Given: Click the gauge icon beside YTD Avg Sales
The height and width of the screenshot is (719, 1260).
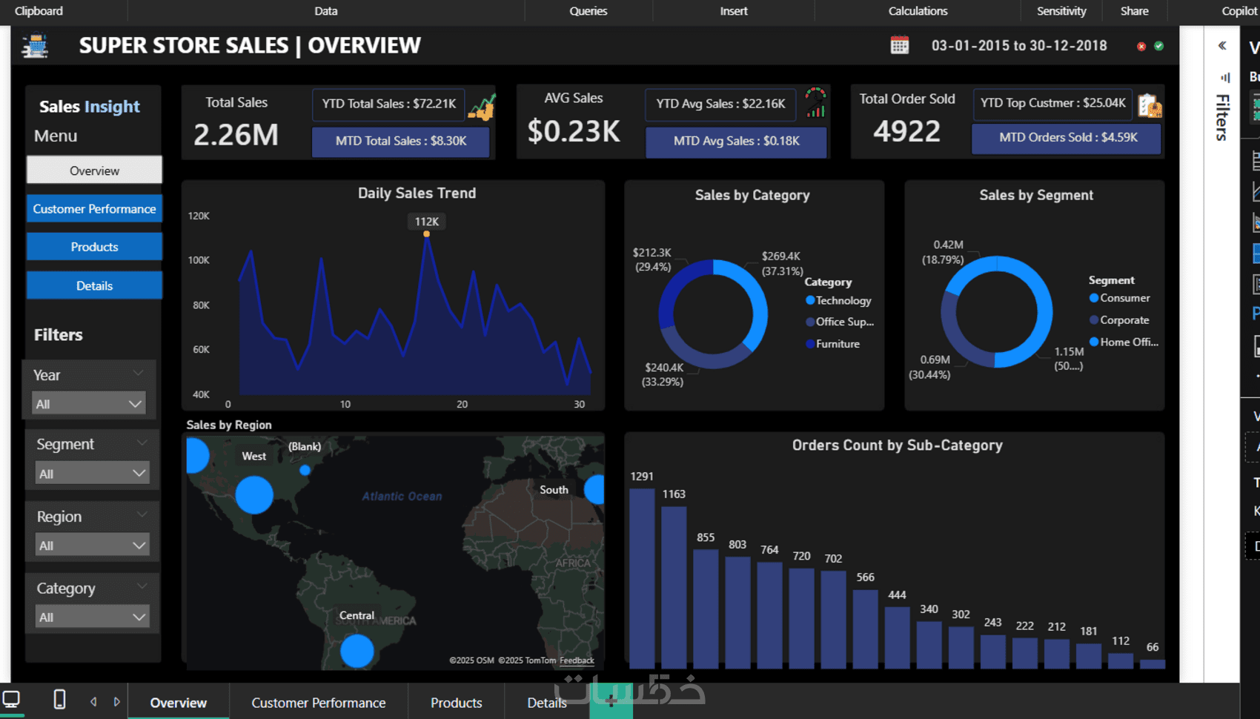Looking at the screenshot, I should [815, 102].
